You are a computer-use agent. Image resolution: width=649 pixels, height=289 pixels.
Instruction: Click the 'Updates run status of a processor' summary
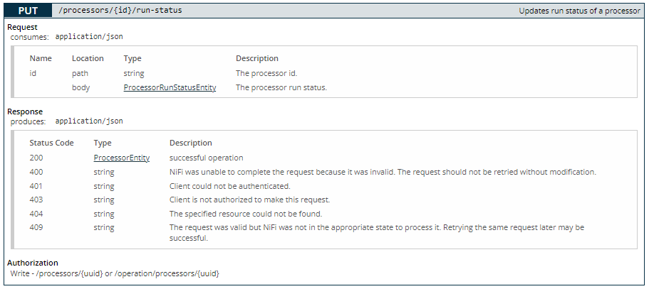pyautogui.click(x=579, y=11)
